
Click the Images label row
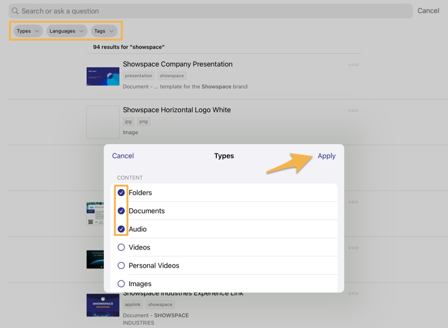point(224,284)
